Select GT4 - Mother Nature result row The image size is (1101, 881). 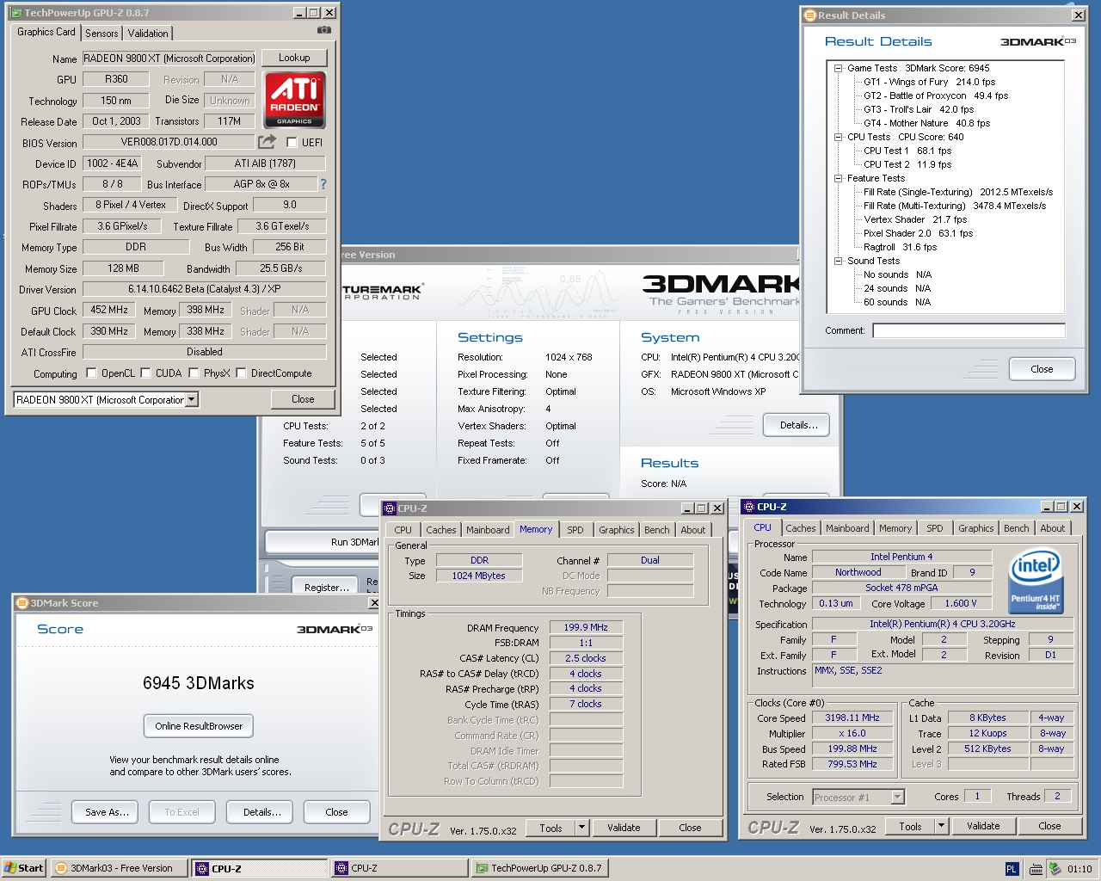[927, 123]
